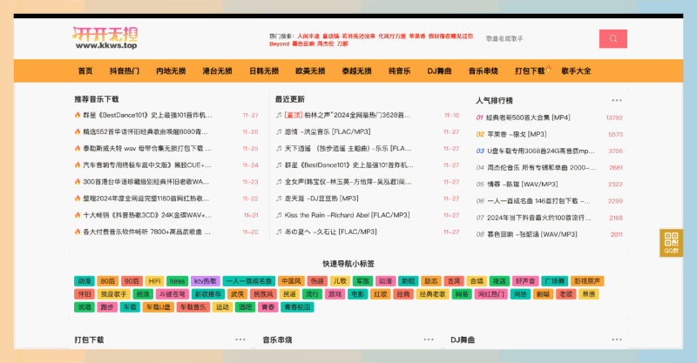The image size is (697, 363).
Task: Select the 我是歌手 tag
Action: click(114, 294)
